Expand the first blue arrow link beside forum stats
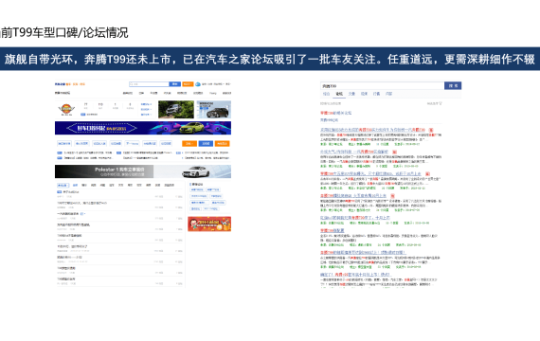Image resolution: width=540 pixels, height=341 pixels. 146,104
